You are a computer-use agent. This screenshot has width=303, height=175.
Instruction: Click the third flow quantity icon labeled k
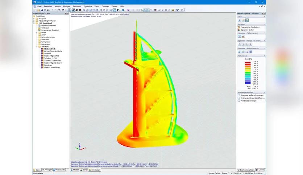pyautogui.click(x=247, y=44)
